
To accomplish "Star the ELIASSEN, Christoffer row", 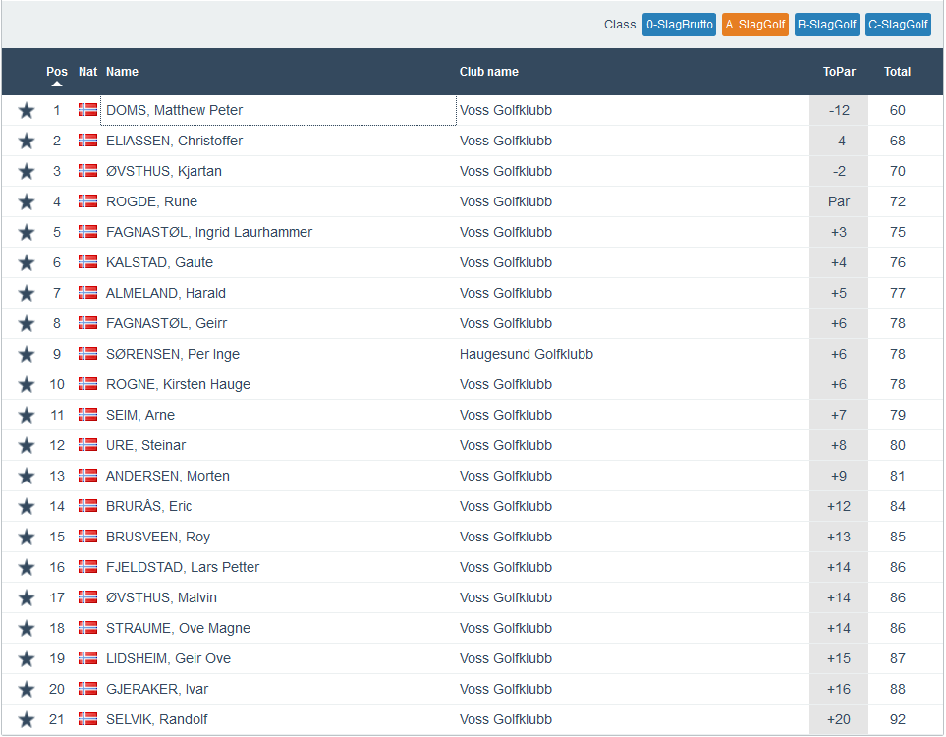I will (27, 142).
